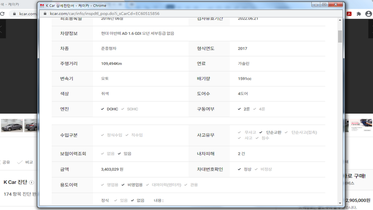Viewport: 373px width, 210px height.
Task: Check the 비정상 option
Action: point(256,169)
